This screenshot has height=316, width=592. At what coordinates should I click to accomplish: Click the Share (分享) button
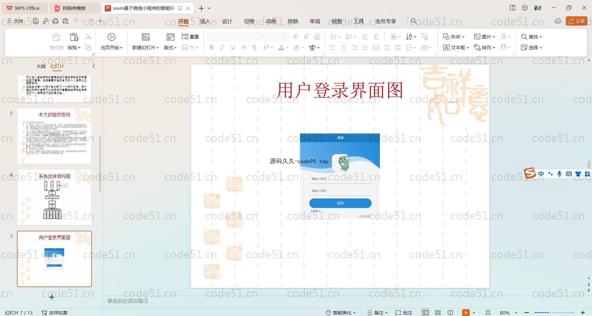(576, 21)
